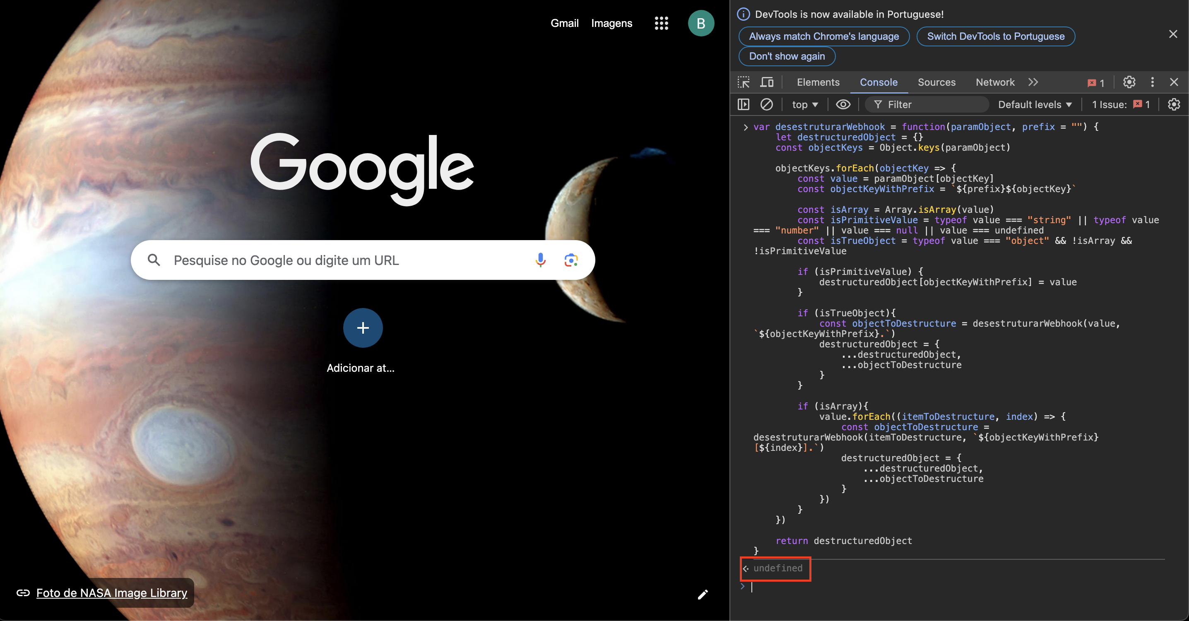Switch to the Network tab
The height and width of the screenshot is (621, 1189).
click(x=995, y=82)
